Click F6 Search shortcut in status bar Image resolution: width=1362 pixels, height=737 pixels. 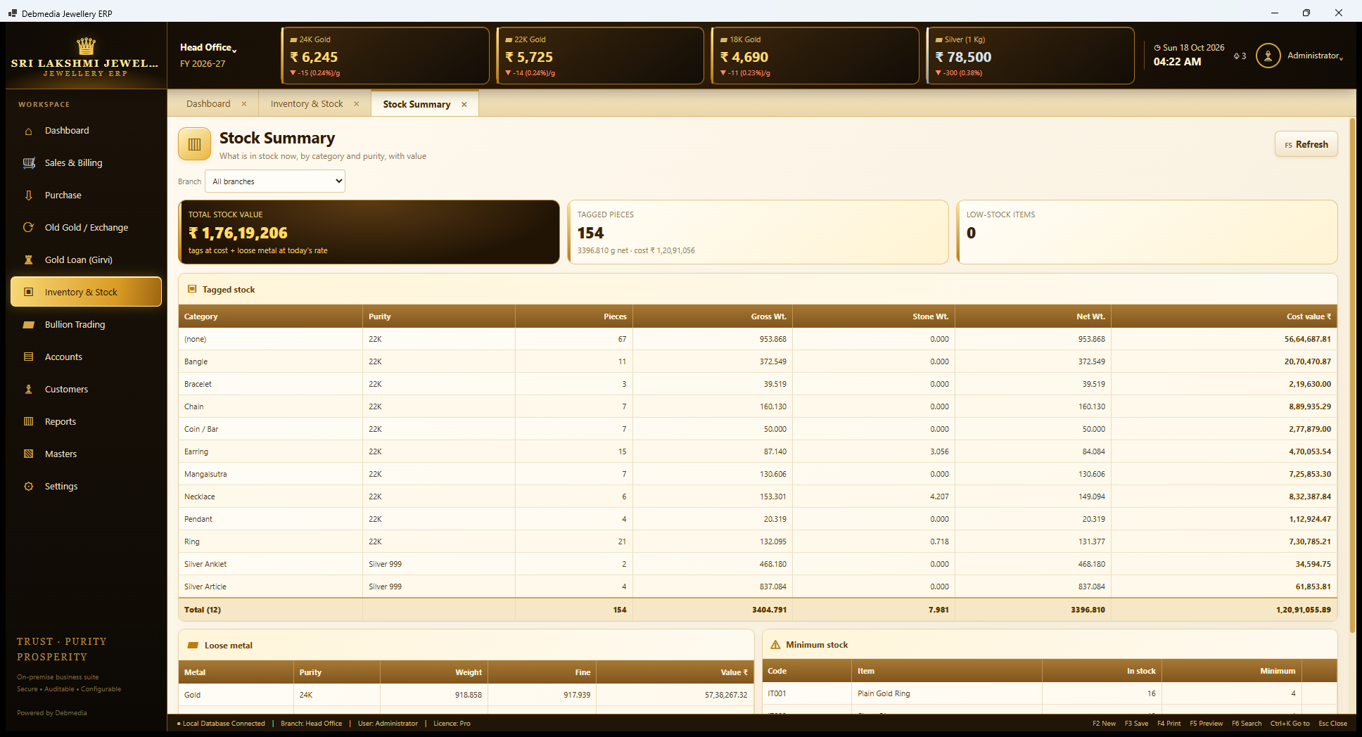pos(1247,724)
